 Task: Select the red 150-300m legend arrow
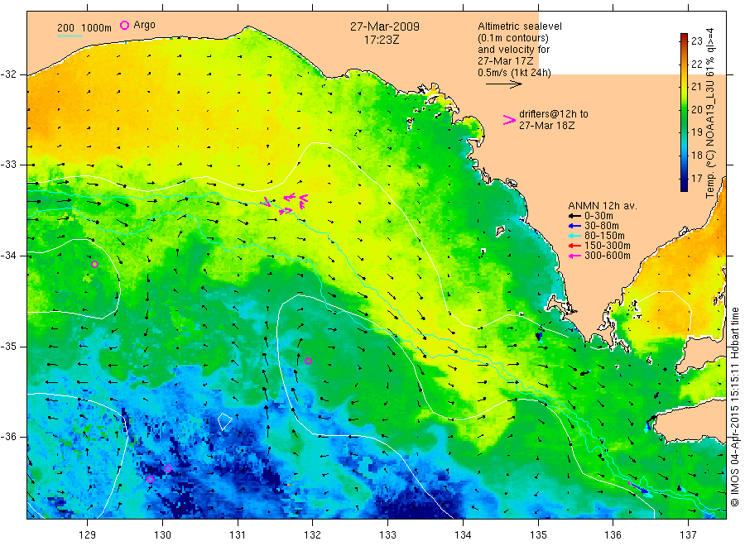(x=575, y=246)
